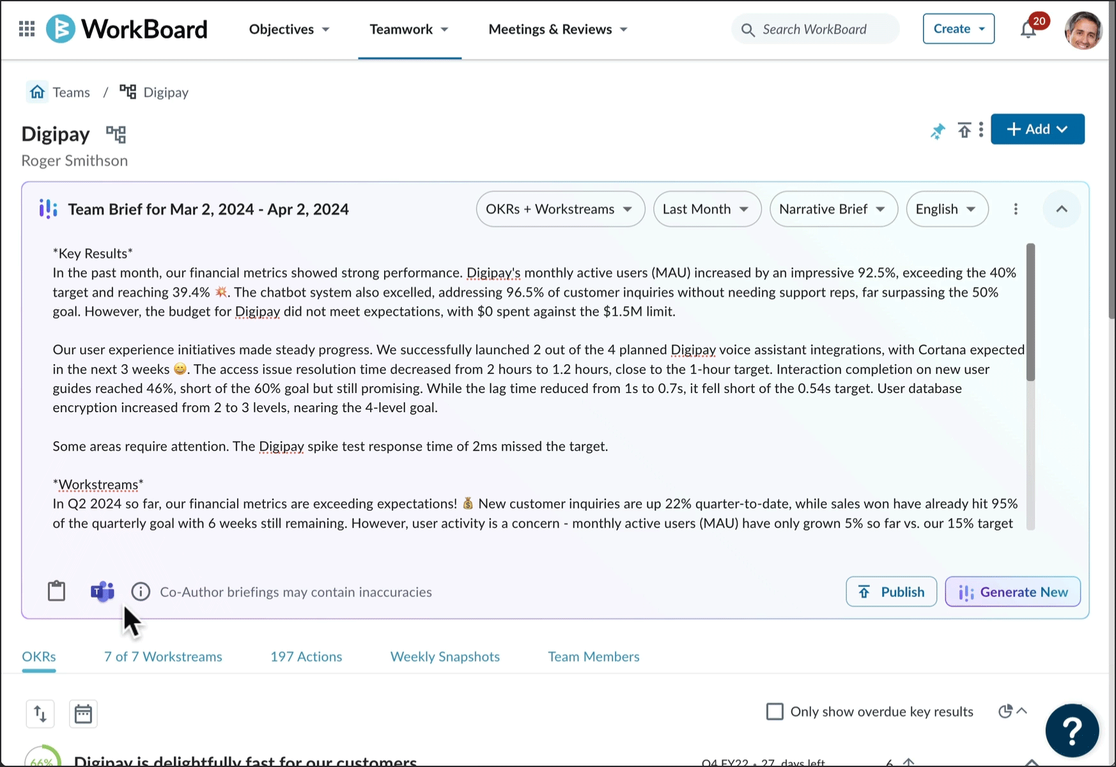The height and width of the screenshot is (767, 1116).
Task: Click Generate New button
Action: point(1012,592)
